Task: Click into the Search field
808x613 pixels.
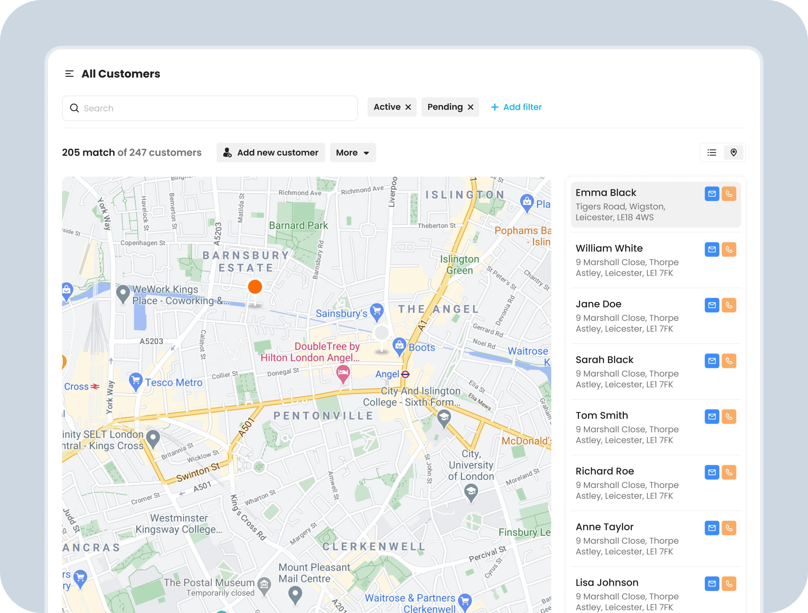Action: (216, 109)
